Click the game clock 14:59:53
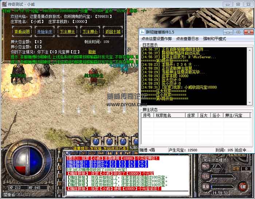The height and width of the screenshot is (199, 255). click(221, 193)
